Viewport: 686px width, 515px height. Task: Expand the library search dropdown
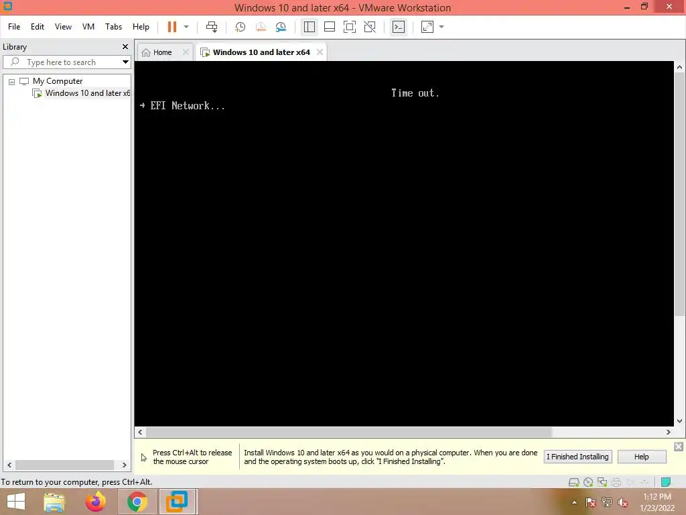(125, 62)
